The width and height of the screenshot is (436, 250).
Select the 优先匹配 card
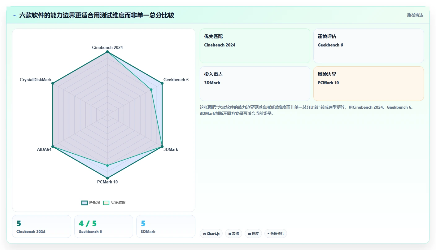(255, 46)
